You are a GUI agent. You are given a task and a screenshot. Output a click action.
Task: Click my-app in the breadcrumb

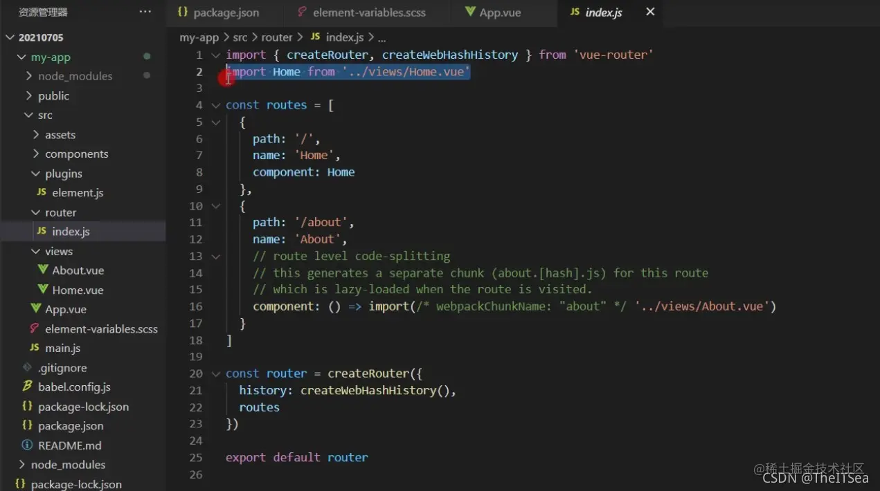(x=199, y=37)
